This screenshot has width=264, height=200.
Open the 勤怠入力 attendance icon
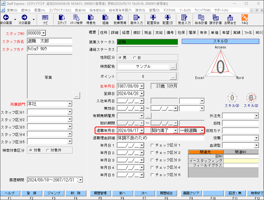[184, 18]
